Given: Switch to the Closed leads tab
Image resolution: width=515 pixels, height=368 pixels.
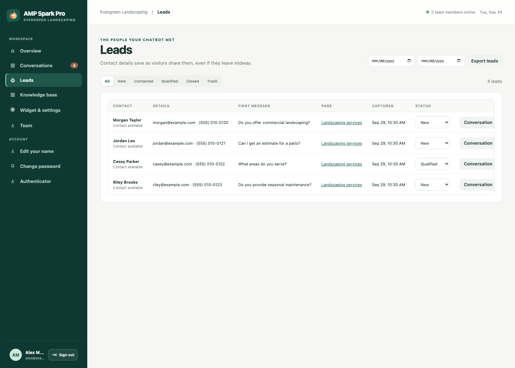Looking at the screenshot, I should (x=192, y=81).
